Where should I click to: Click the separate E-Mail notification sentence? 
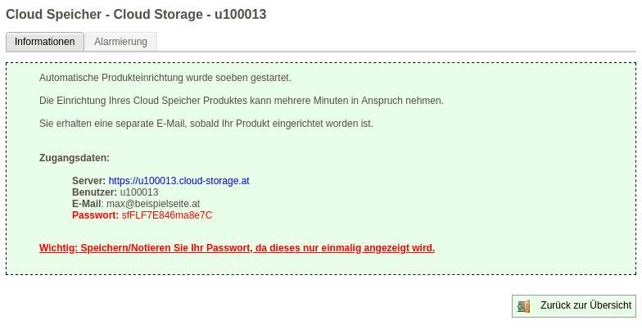point(206,124)
